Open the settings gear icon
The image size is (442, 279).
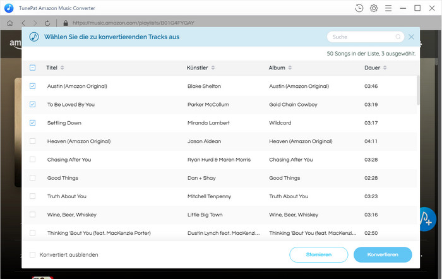click(x=374, y=8)
